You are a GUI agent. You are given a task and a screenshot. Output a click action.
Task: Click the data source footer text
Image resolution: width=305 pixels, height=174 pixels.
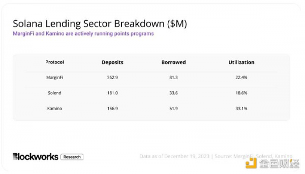coord(216,156)
